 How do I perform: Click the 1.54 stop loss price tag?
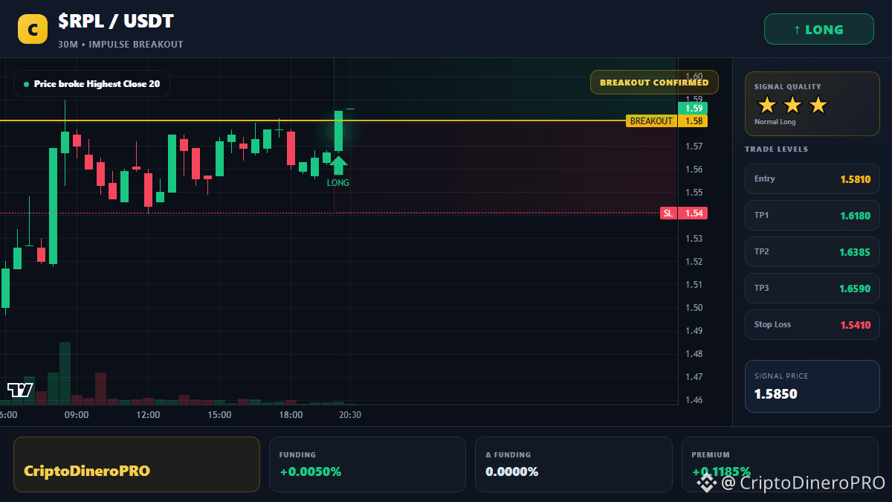coord(694,213)
